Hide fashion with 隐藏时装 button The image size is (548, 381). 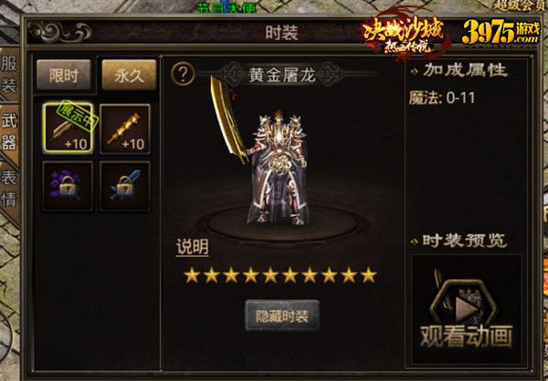point(282,315)
